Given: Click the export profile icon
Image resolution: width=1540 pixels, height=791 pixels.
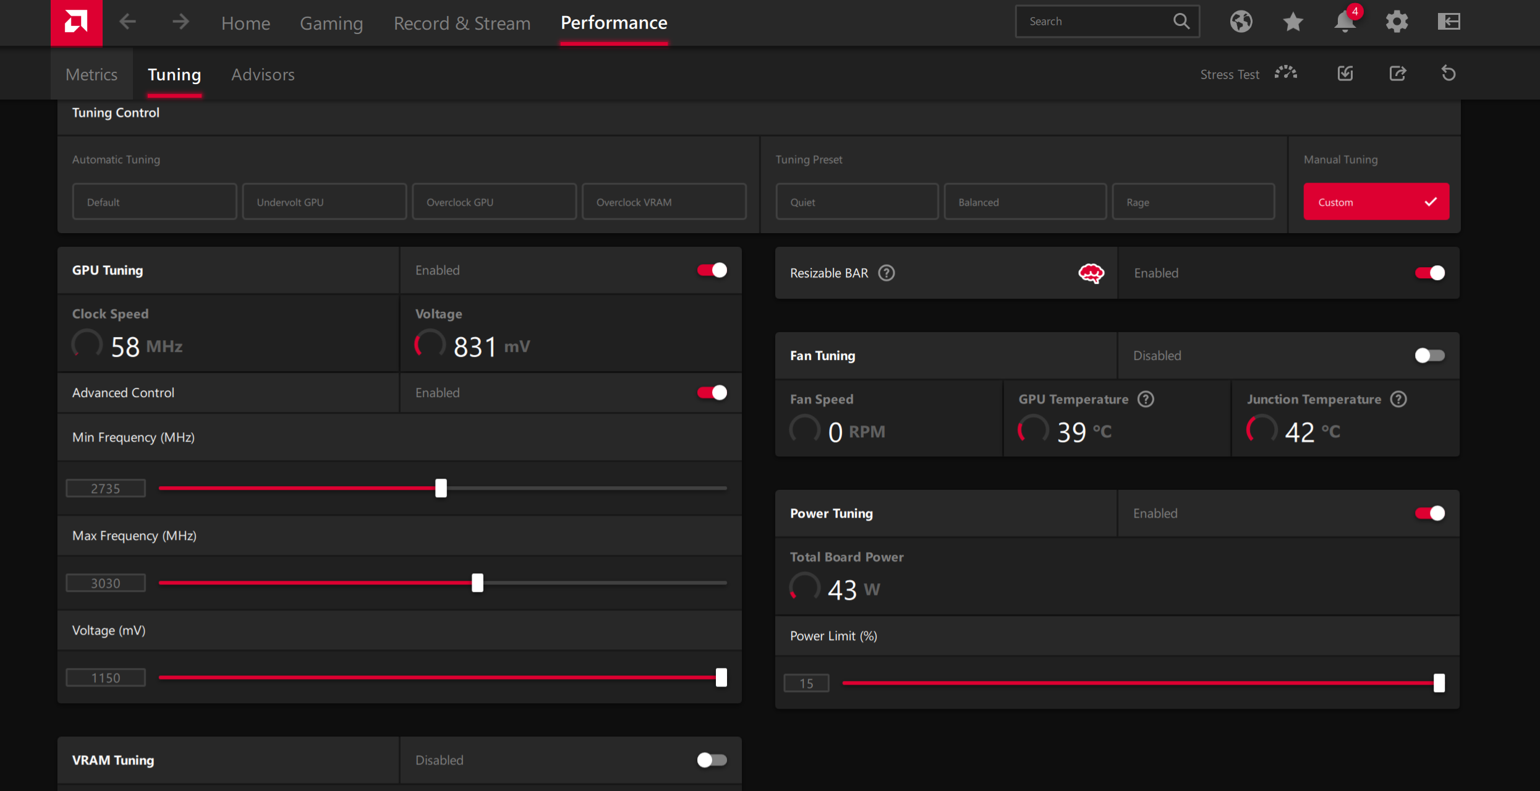Looking at the screenshot, I should point(1397,74).
